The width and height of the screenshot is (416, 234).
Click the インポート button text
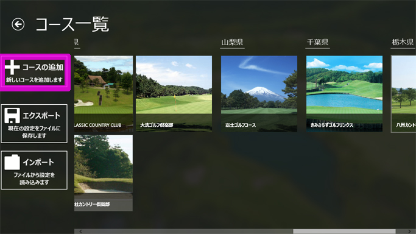[x=38, y=162]
